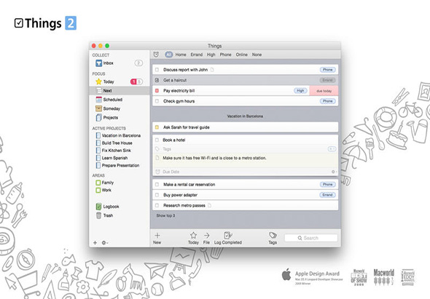The image size is (430, 299).
Task: Click the note icon beside Discuss report with John
Action: (x=212, y=70)
